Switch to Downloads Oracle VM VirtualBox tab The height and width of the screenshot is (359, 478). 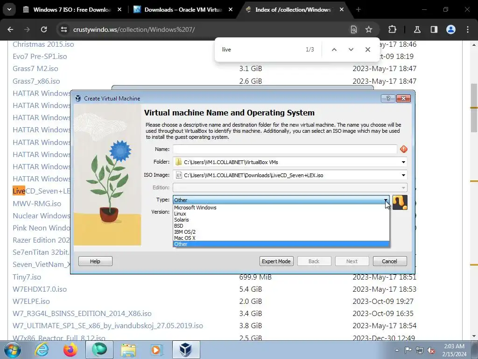pyautogui.click(x=183, y=9)
